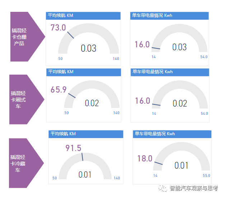Screen dimensions: 225x198
Task: Click the 智能汽车观察与思考 WeChat account logo icon
Action: click(x=163, y=188)
